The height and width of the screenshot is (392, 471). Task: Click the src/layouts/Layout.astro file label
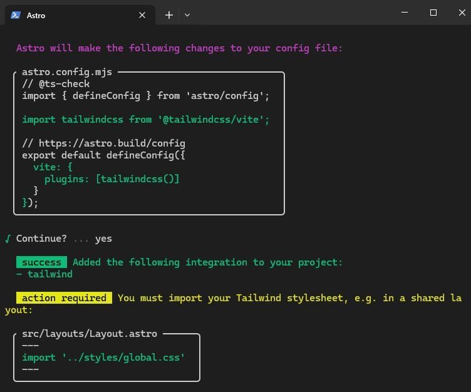pos(89,334)
